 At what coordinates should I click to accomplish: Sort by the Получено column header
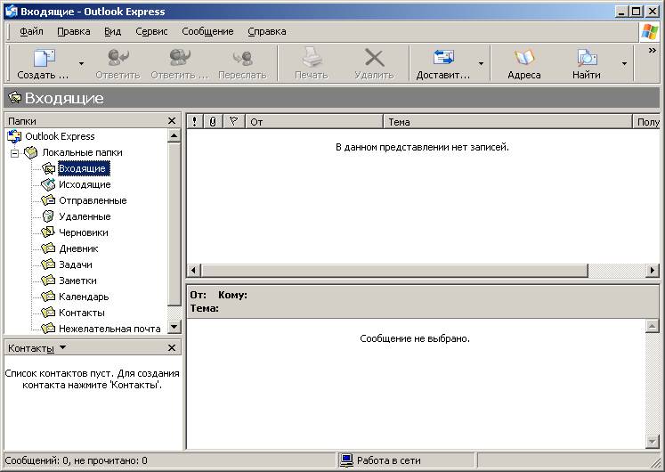coord(647,122)
